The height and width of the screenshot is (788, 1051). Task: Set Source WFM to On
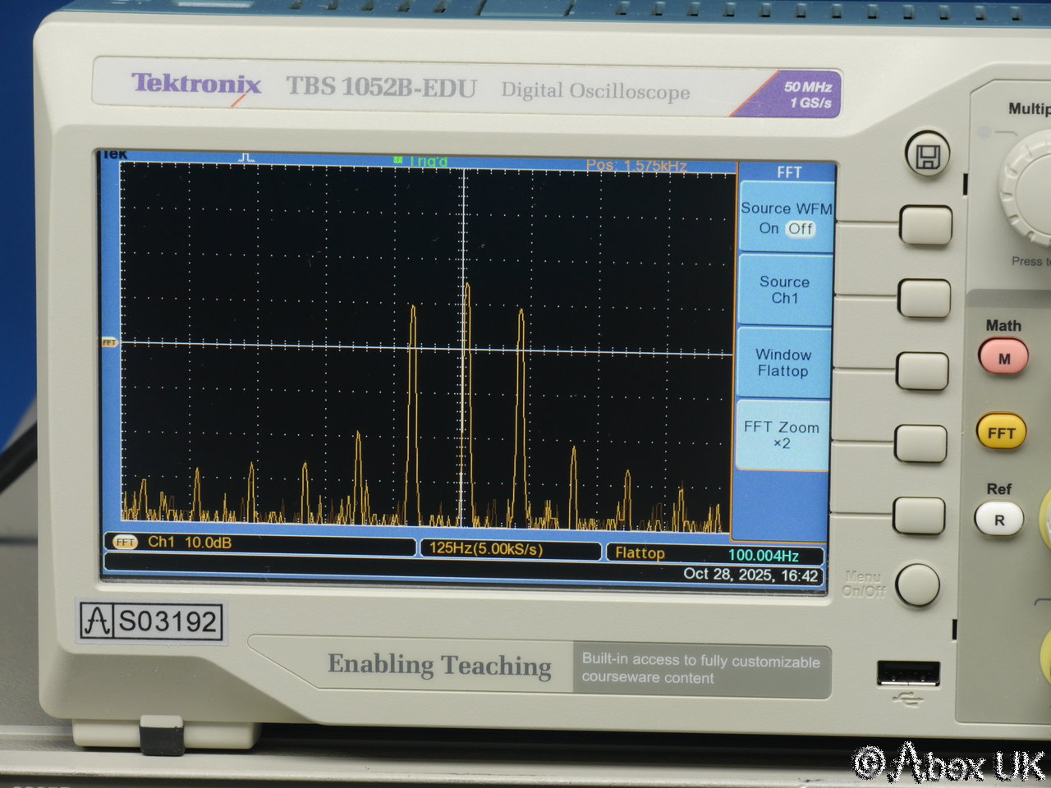tap(769, 229)
